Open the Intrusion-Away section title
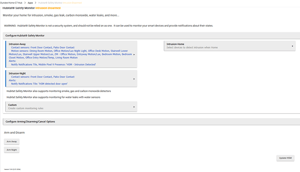 (x=17, y=44)
